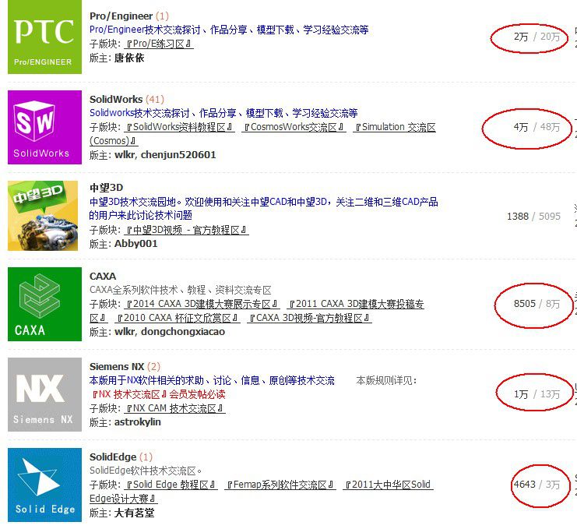
Task: Open the 『中望3D视频 - 官方教程区』 sub-forum
Action: (186, 230)
